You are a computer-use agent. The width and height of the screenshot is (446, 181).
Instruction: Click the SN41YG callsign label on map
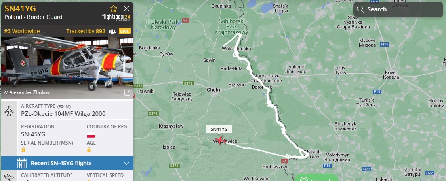[x=219, y=129]
